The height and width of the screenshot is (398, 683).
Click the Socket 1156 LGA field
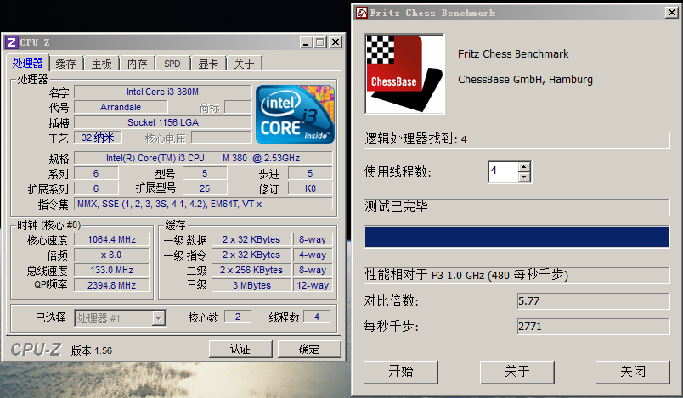[x=163, y=122]
